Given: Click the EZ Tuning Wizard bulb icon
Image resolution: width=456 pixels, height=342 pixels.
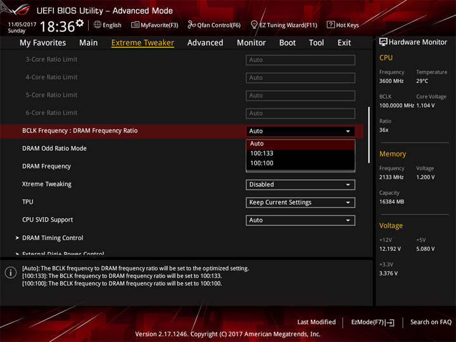Looking at the screenshot, I should coord(254,25).
